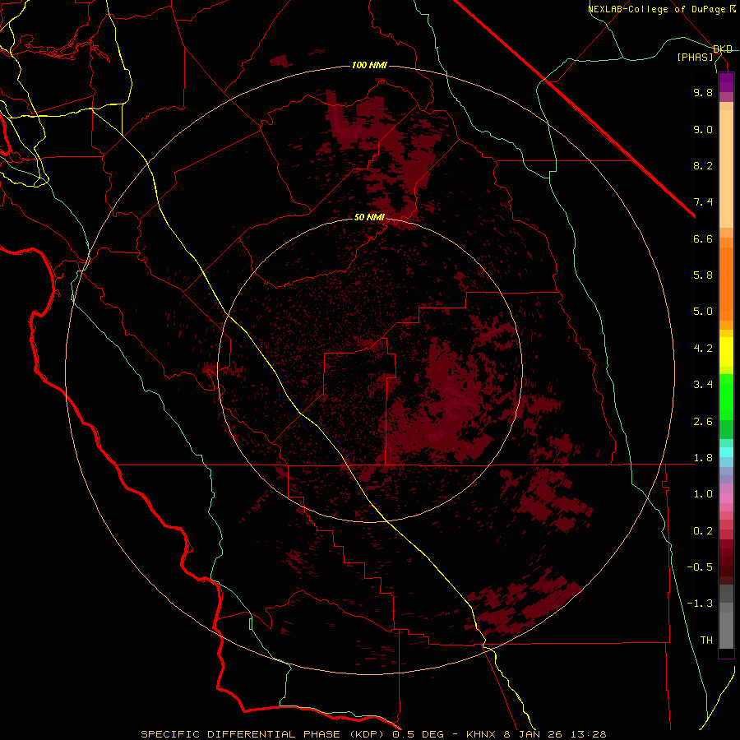Click the 8.2 value on the color scale
Viewport: 740px width, 740px height.
pyautogui.click(x=703, y=165)
